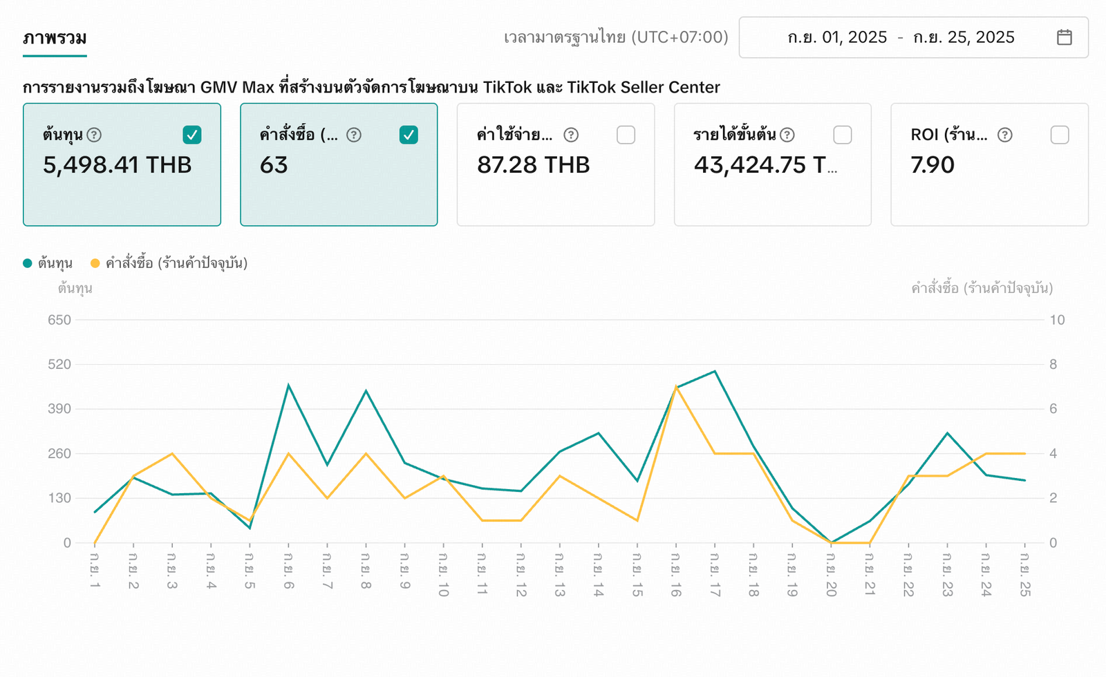Uncheck the ต้นทุน metric checkbox
The image size is (1106, 677).
[192, 135]
